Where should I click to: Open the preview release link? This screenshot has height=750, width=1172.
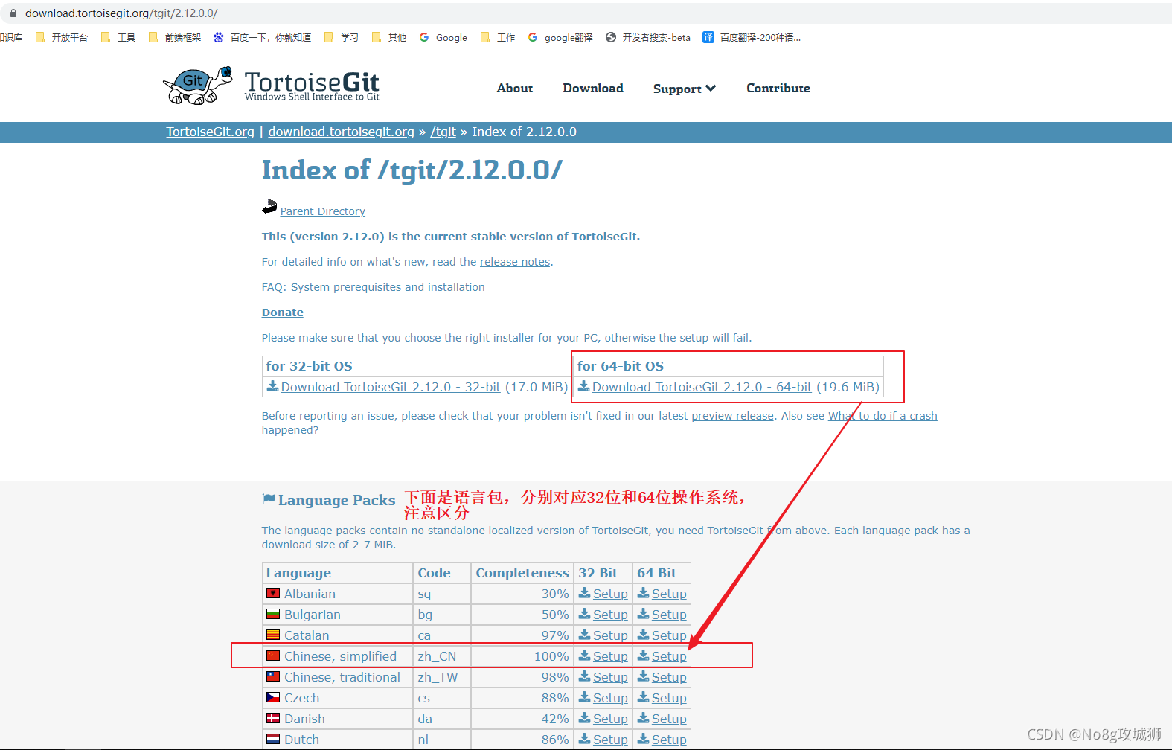point(732,416)
